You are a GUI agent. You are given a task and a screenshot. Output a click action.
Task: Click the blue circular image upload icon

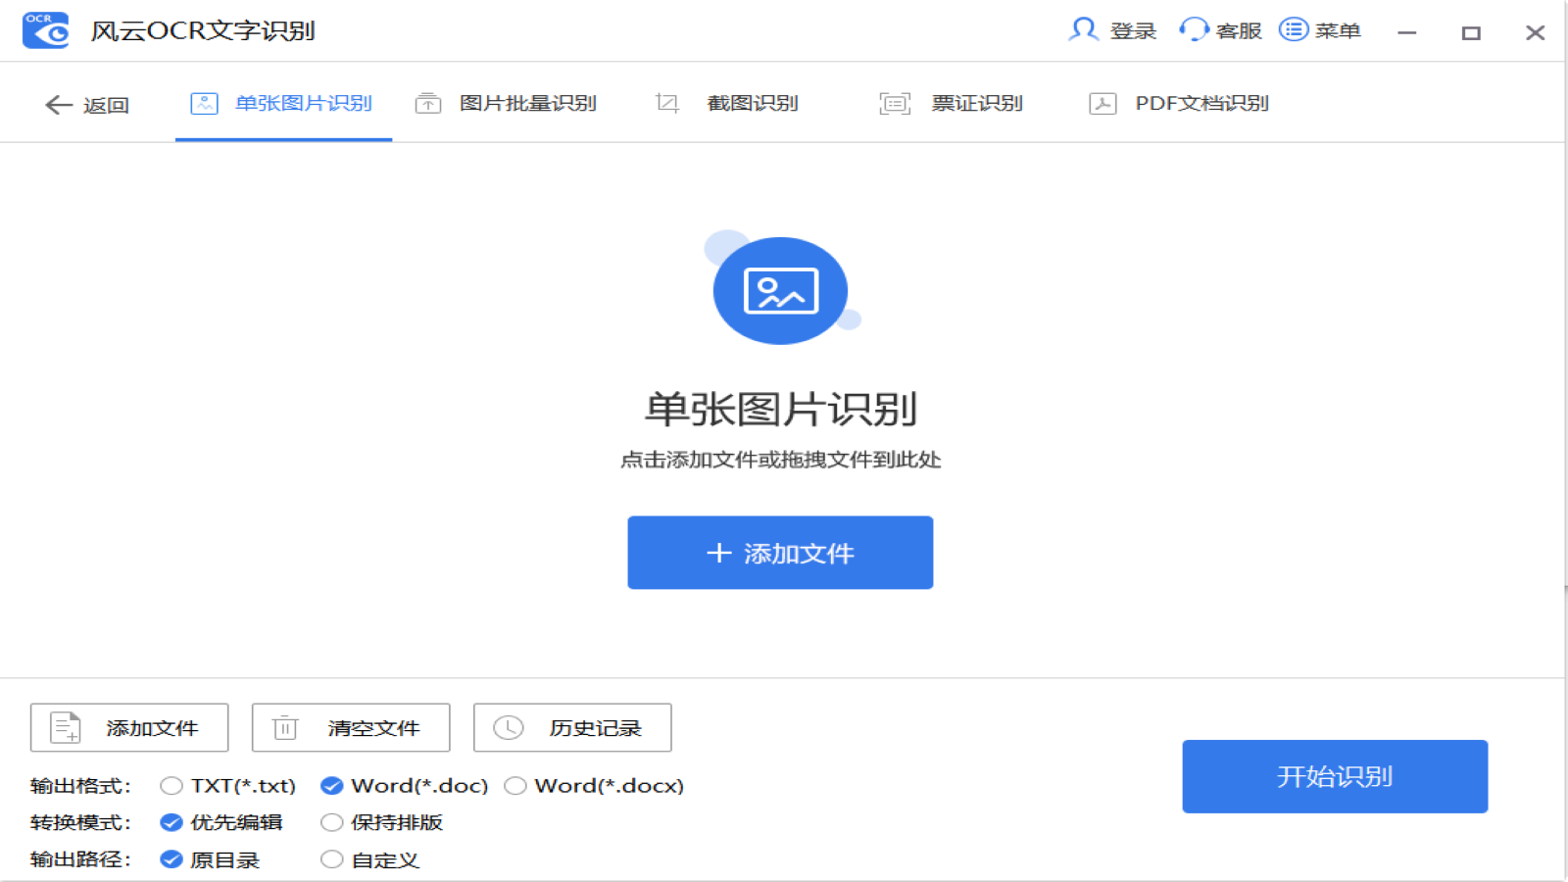click(780, 291)
